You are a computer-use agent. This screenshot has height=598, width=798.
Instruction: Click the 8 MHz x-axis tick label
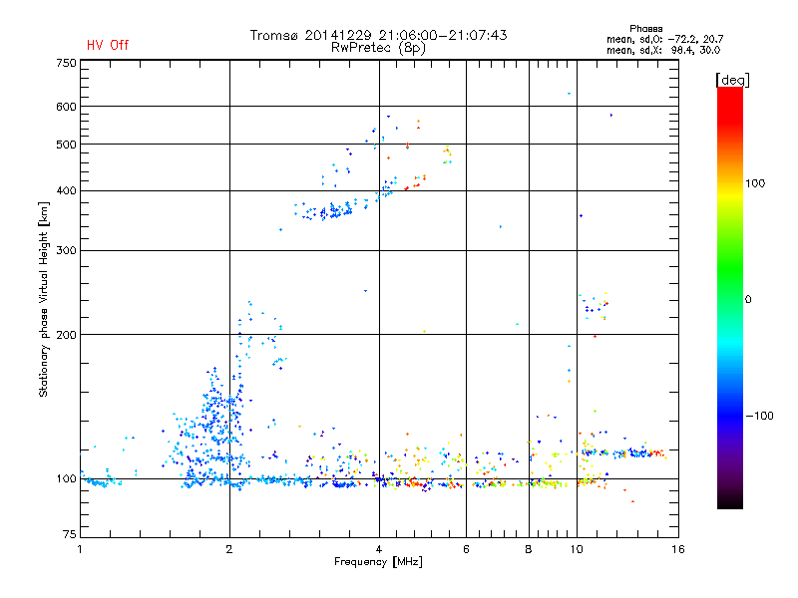pos(529,549)
